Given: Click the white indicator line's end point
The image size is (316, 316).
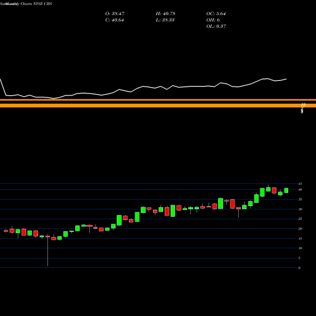Looking at the screenshot, I should click(286, 79).
